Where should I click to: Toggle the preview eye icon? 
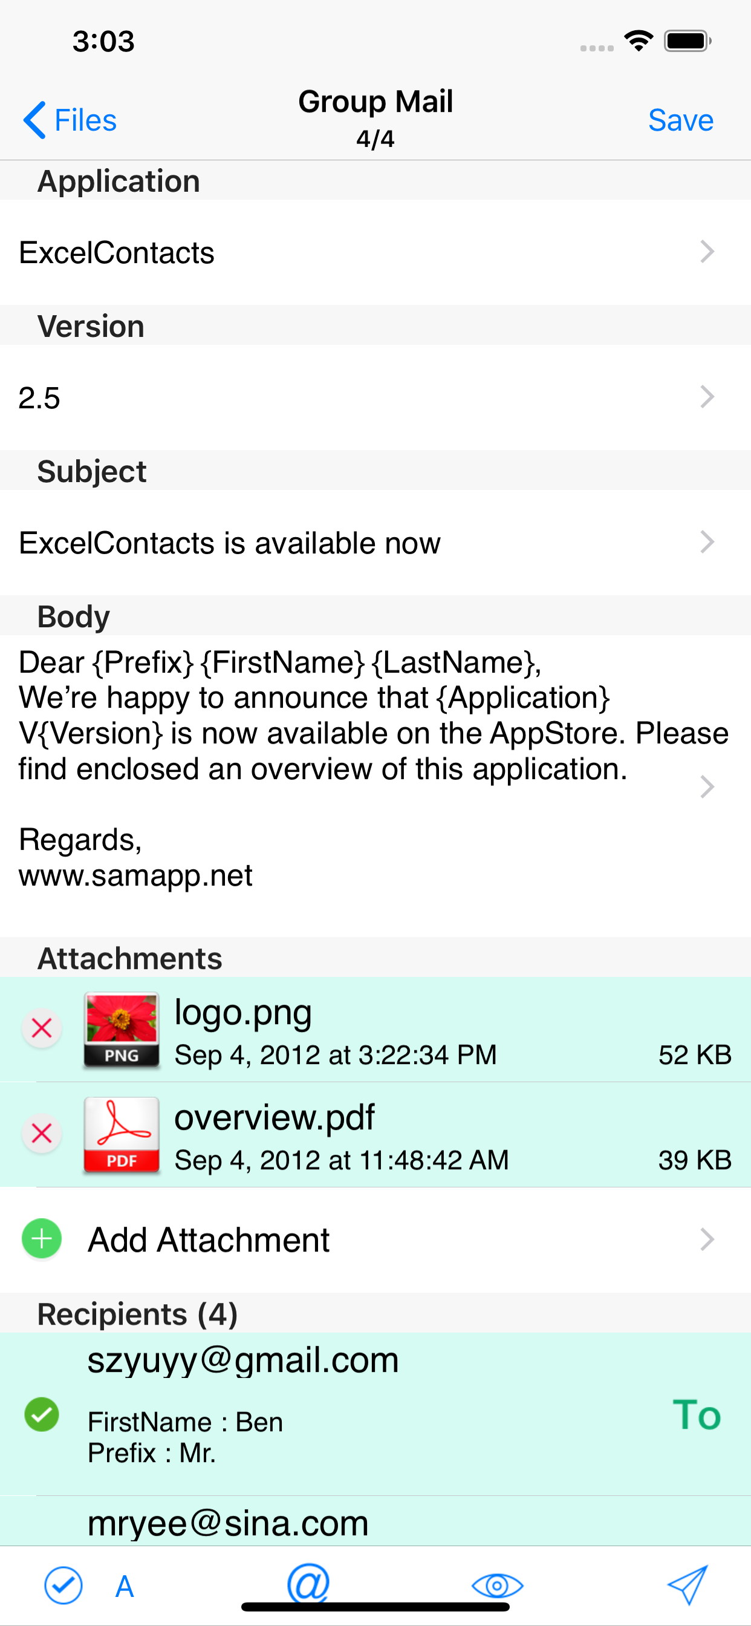click(x=497, y=1585)
